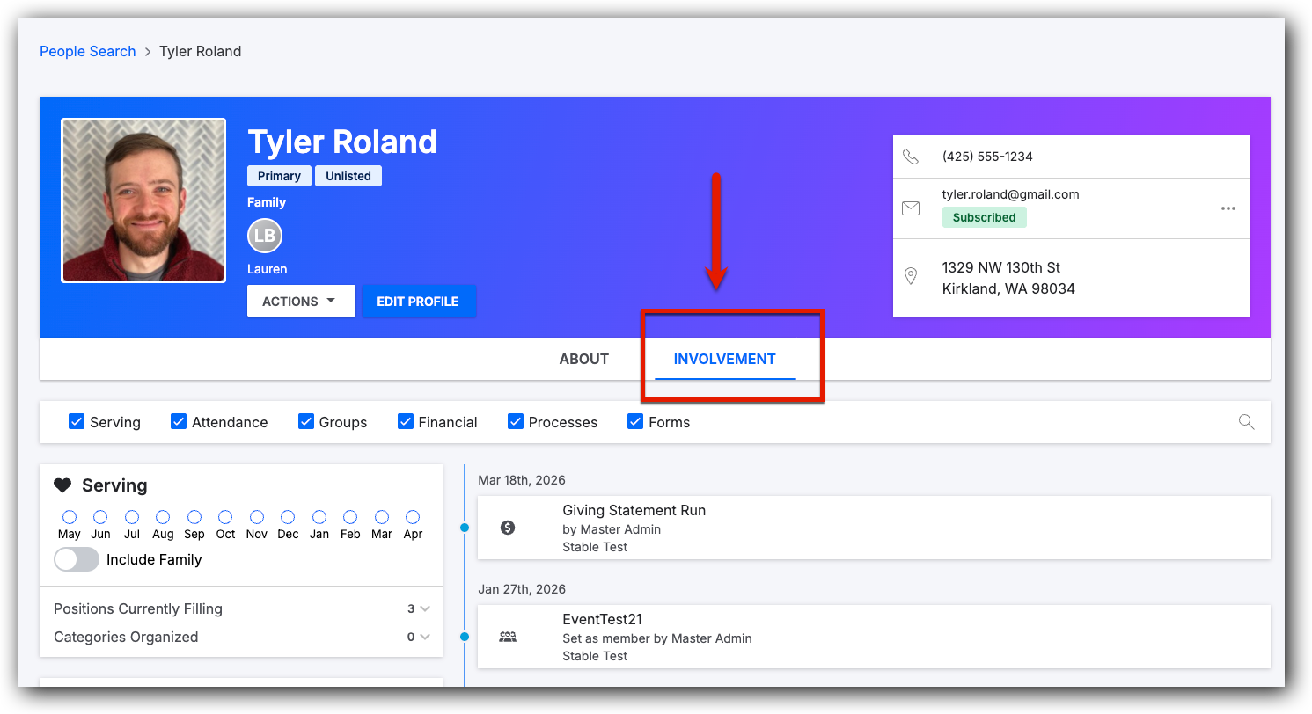Uncheck the Groups filter checkbox
The width and height of the screenshot is (1312, 714).
tap(306, 422)
